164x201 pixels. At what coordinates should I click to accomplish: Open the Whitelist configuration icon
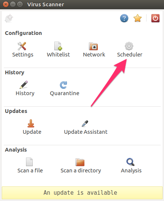(58, 46)
